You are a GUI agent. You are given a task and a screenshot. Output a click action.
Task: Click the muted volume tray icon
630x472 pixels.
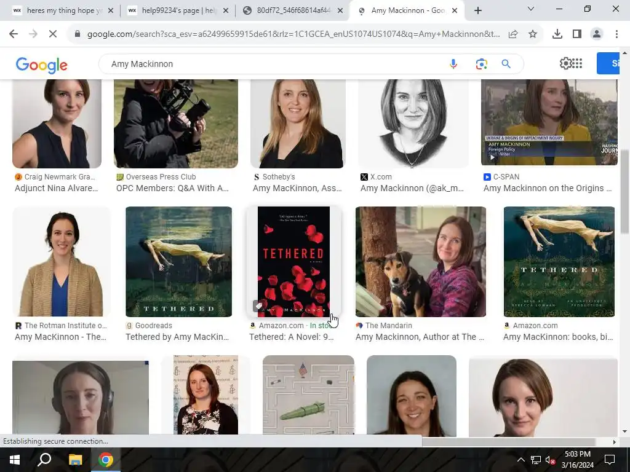(551, 460)
